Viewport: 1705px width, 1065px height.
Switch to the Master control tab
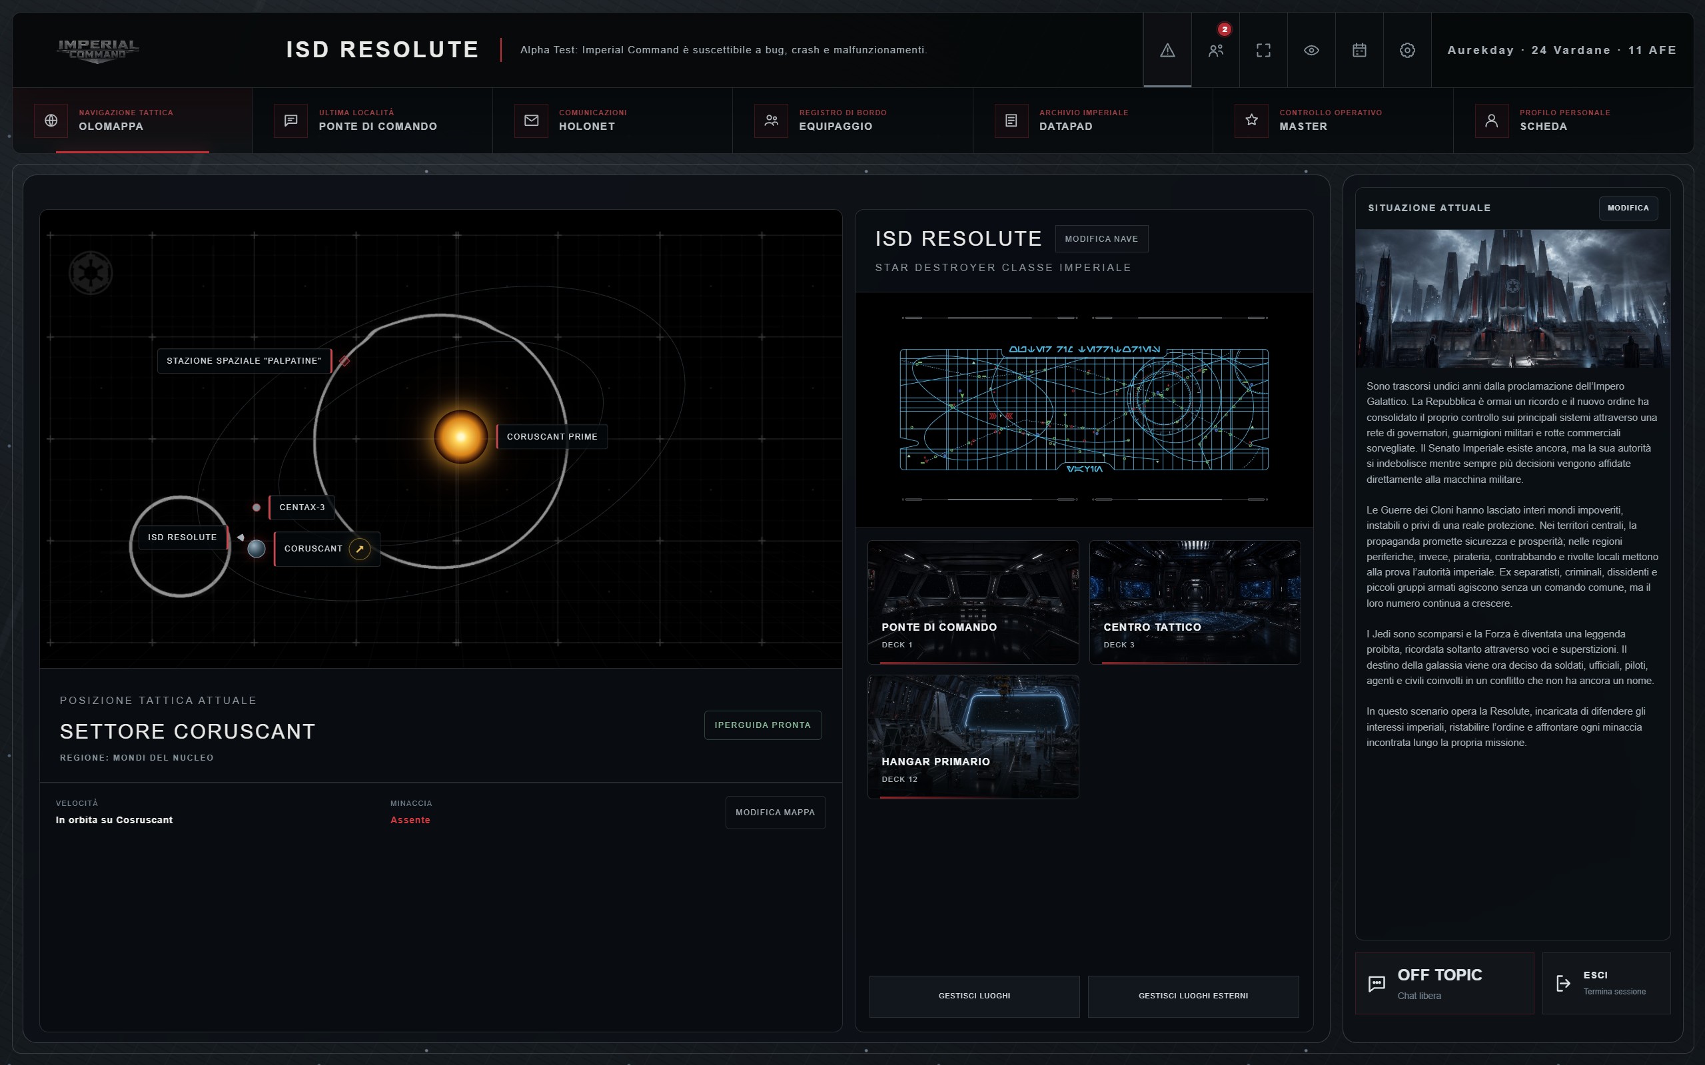click(x=1333, y=121)
